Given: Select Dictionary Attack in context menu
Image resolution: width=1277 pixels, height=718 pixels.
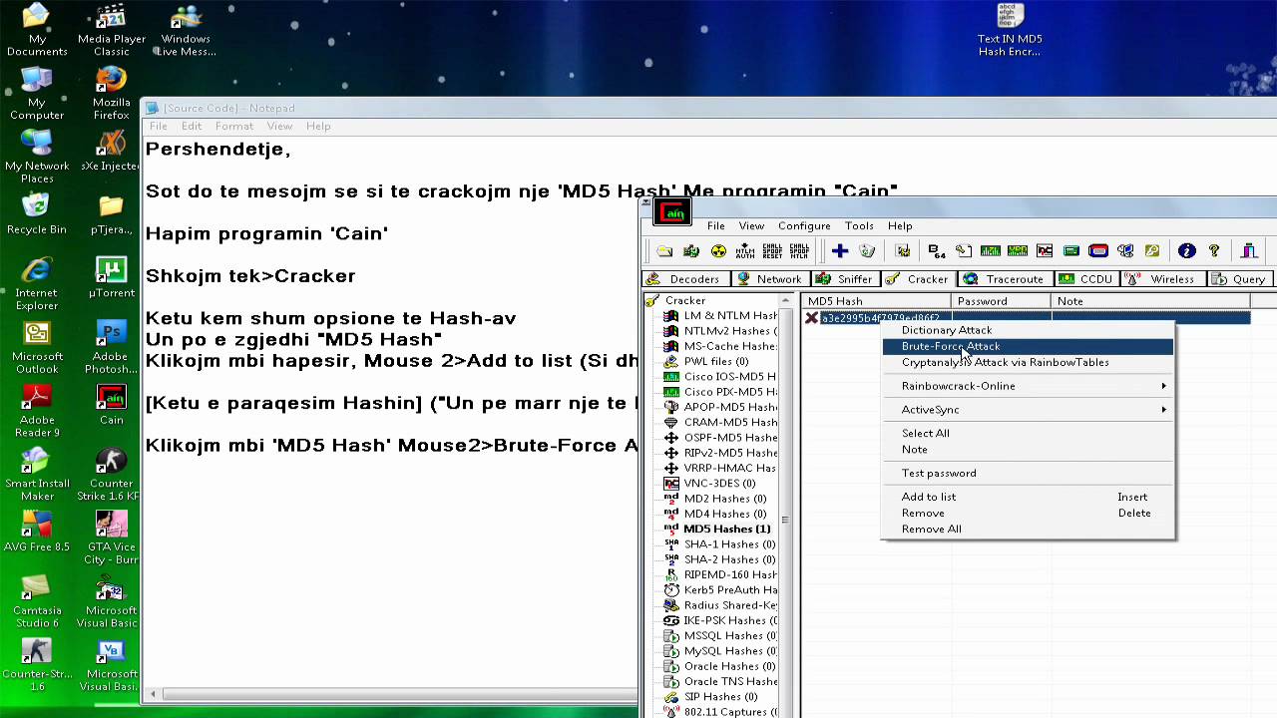Looking at the screenshot, I should (1028, 330).
